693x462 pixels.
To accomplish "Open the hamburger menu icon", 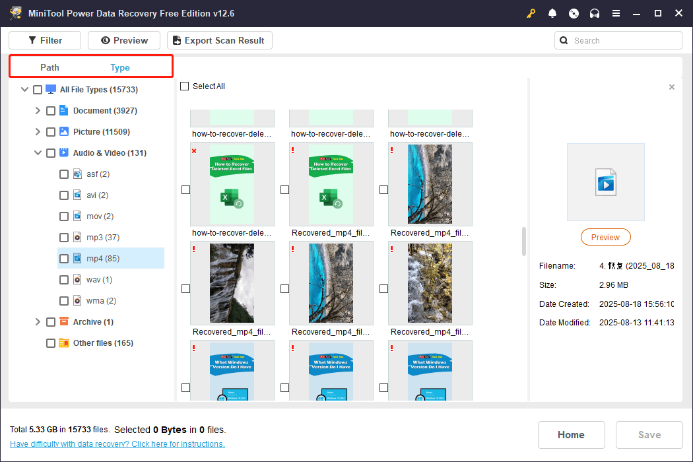I will [616, 13].
